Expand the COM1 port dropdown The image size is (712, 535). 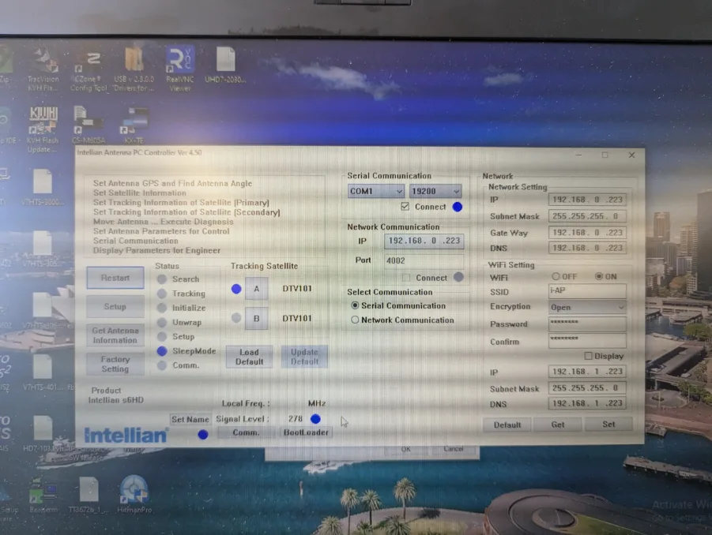(x=376, y=191)
